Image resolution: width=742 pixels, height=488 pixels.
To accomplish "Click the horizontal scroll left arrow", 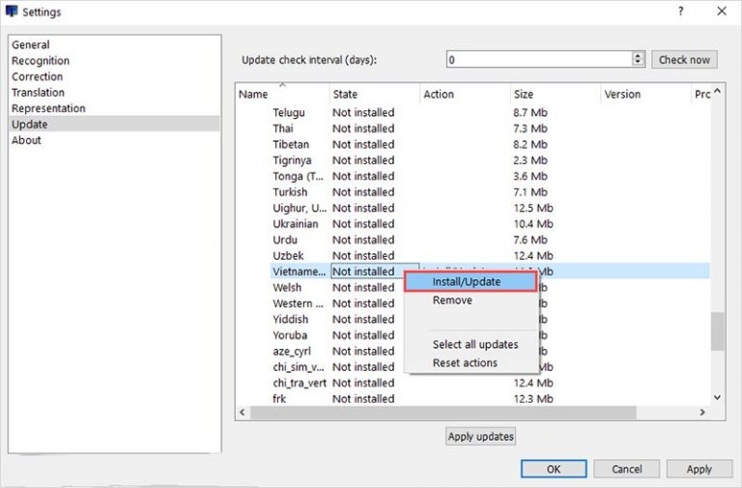I will click(x=243, y=413).
